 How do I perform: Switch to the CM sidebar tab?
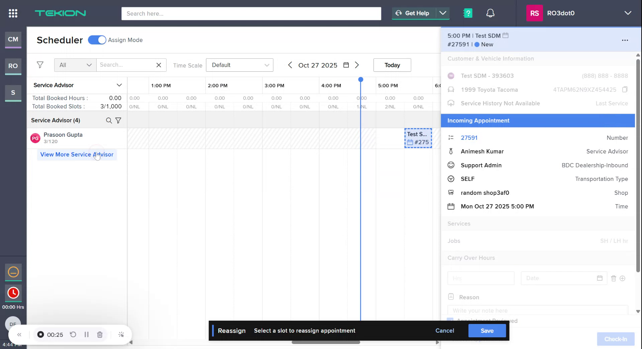(13, 39)
